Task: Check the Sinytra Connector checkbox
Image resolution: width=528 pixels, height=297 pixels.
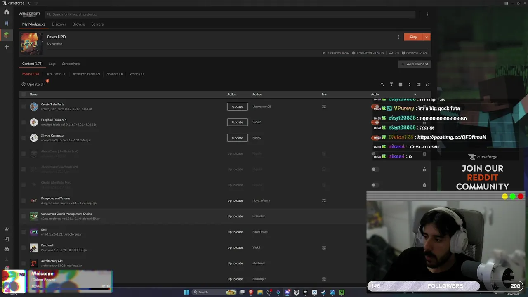Action: 24,138
